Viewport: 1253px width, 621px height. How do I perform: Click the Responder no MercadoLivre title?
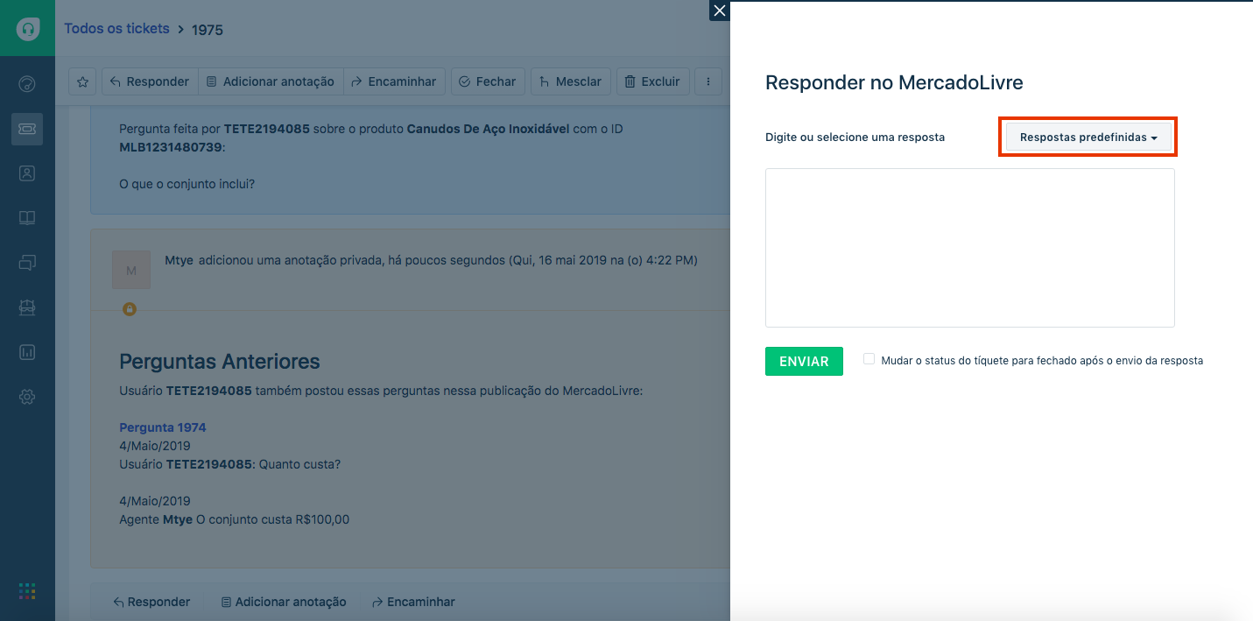tap(894, 83)
